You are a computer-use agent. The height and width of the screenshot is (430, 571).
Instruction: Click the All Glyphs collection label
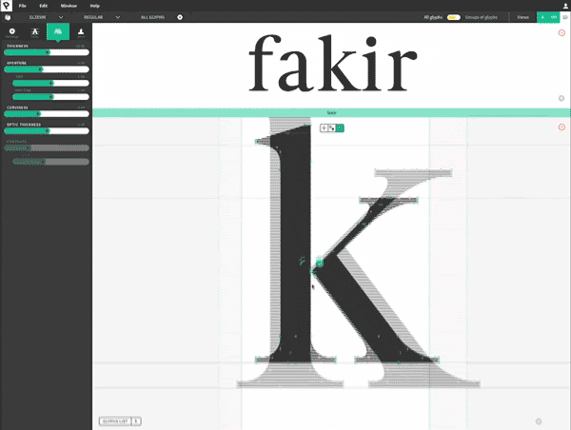pyautogui.click(x=152, y=17)
